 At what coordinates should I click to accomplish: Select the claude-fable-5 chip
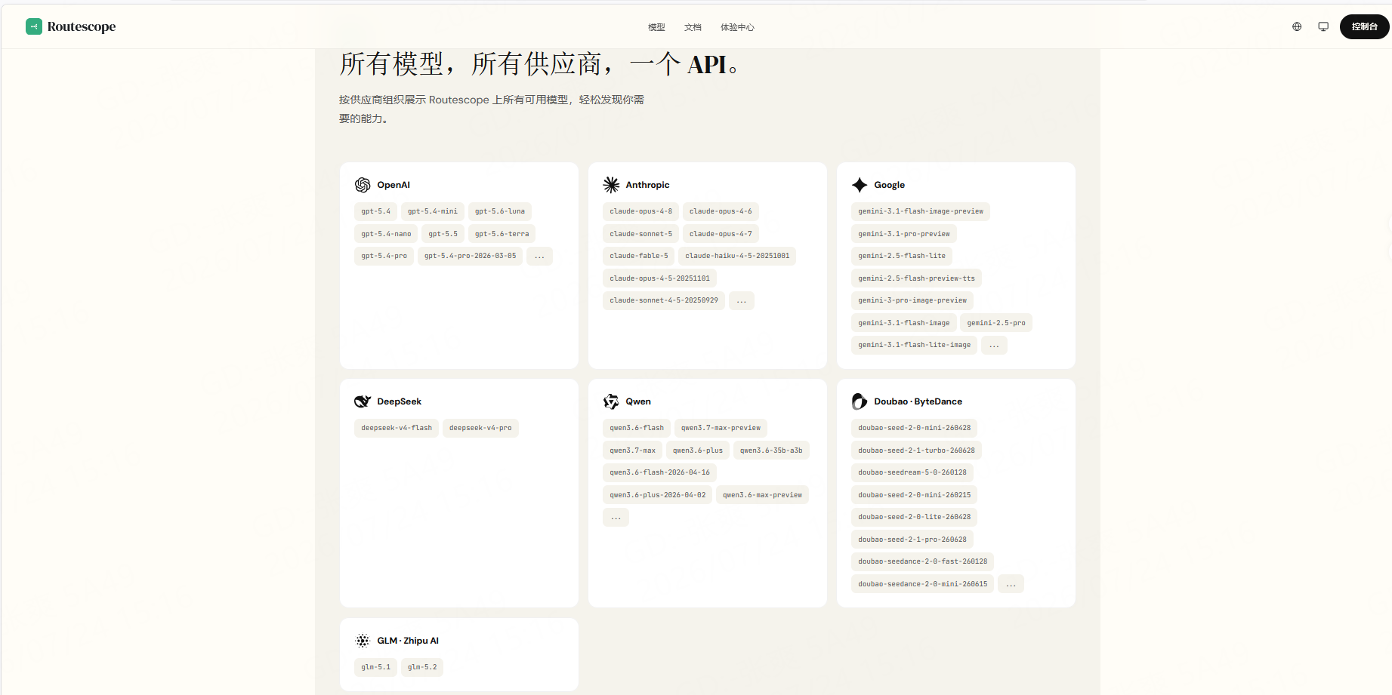(638, 256)
